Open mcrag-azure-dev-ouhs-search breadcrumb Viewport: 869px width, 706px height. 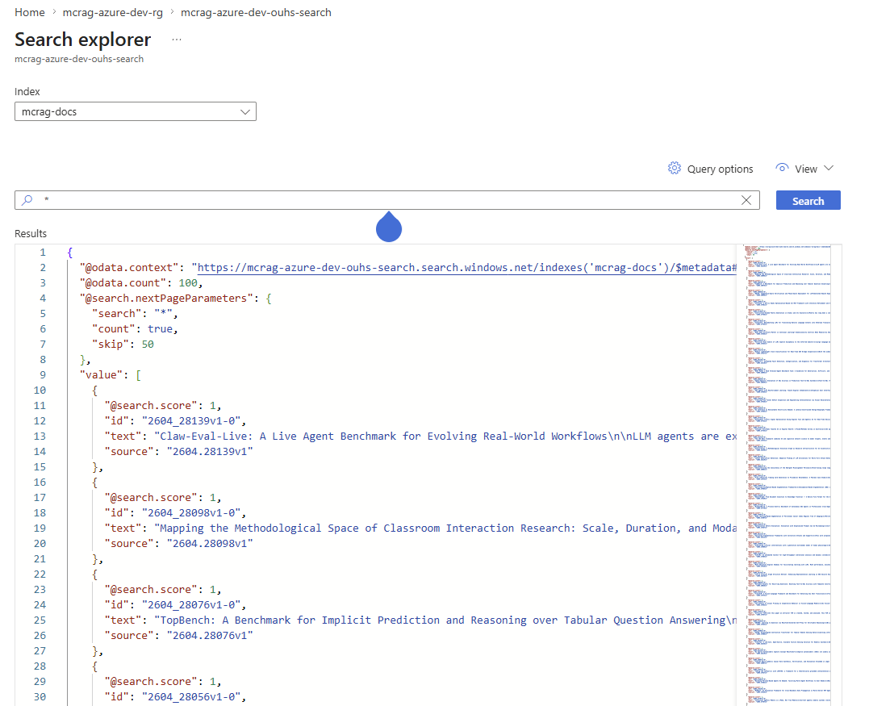(x=256, y=12)
